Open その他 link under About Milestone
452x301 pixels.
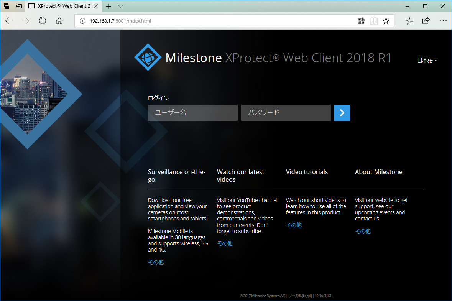[363, 231]
